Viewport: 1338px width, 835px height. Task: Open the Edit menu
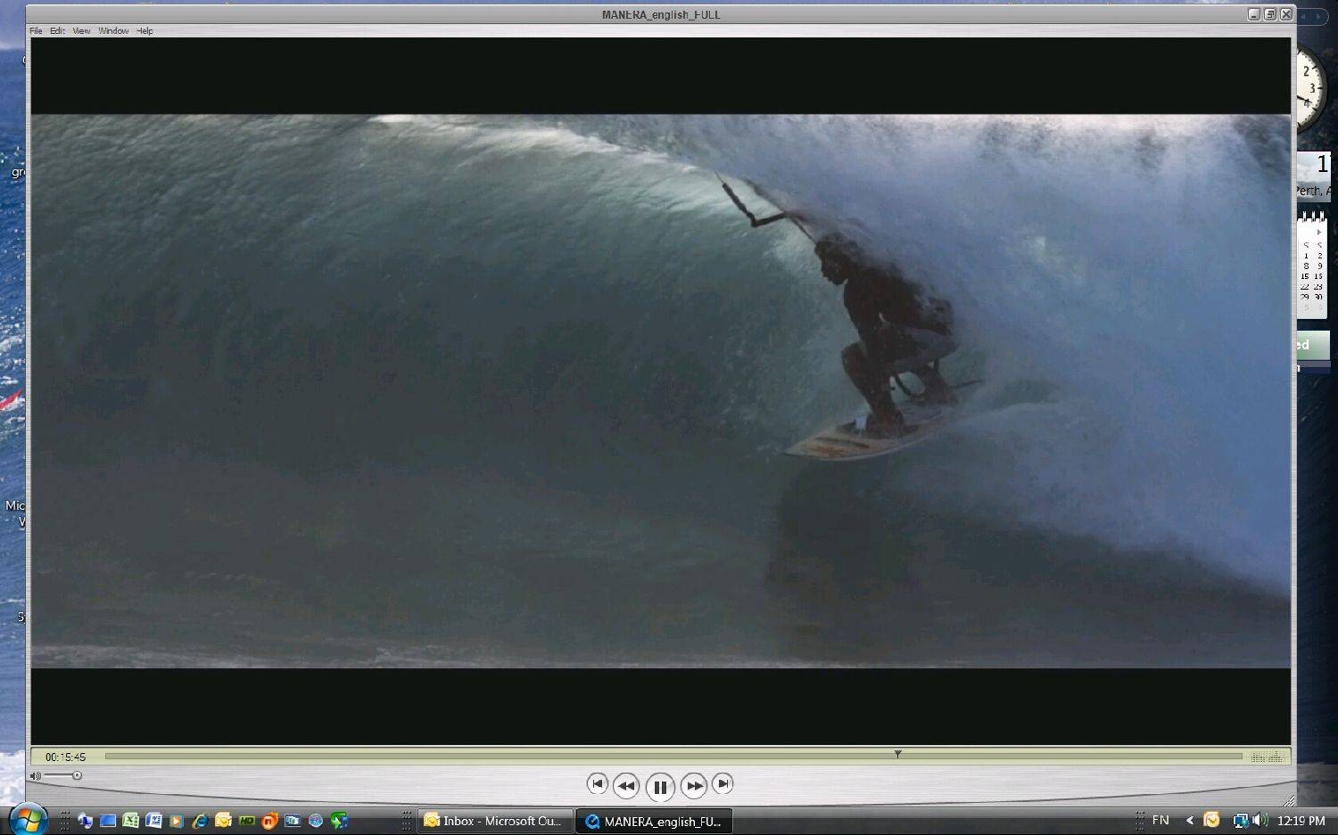(x=57, y=31)
